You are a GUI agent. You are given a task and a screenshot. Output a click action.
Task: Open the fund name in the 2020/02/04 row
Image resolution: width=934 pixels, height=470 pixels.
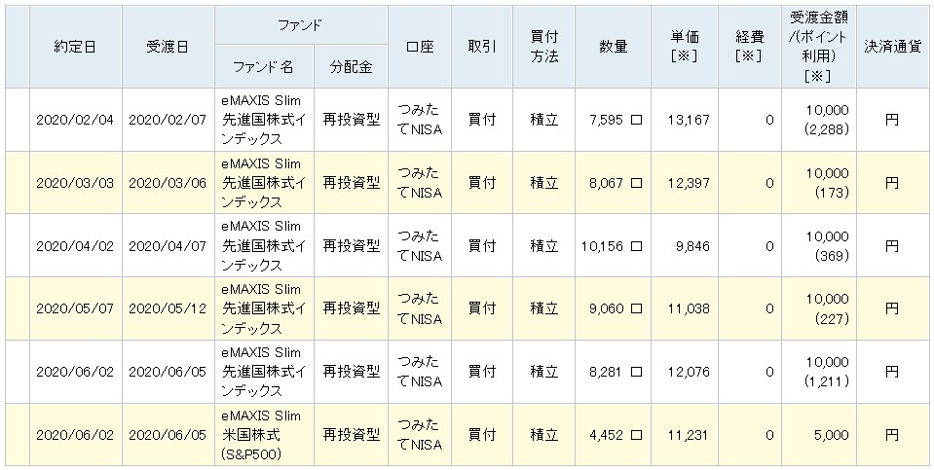pyautogui.click(x=267, y=121)
